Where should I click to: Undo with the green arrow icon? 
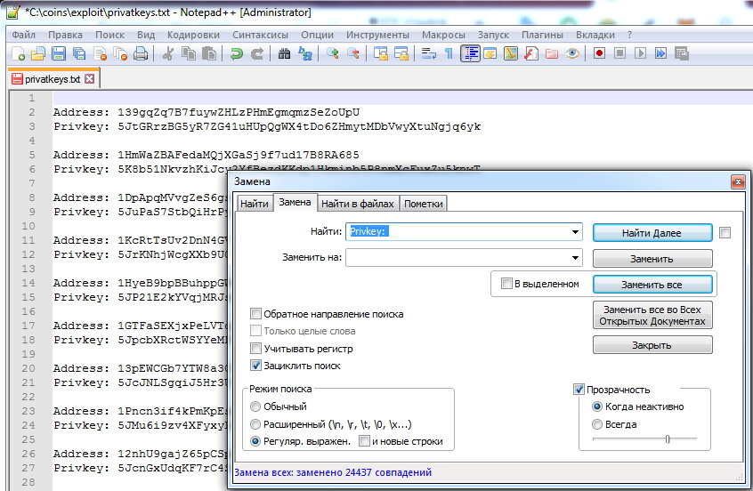click(x=236, y=53)
